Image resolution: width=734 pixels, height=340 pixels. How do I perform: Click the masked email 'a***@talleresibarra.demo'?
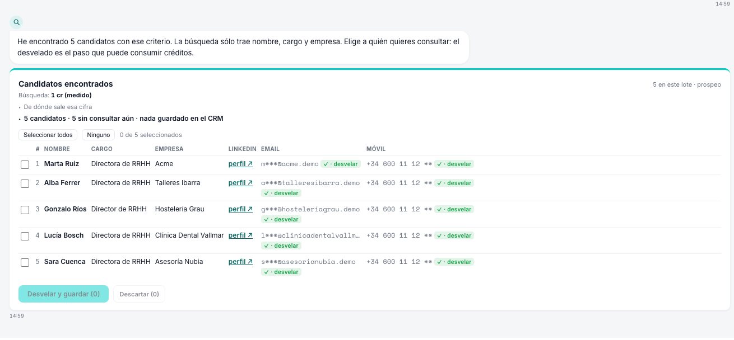coord(310,183)
